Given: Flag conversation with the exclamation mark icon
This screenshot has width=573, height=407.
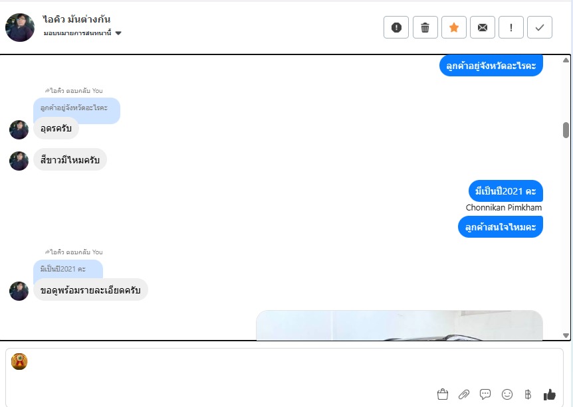Looking at the screenshot, I should tap(511, 27).
